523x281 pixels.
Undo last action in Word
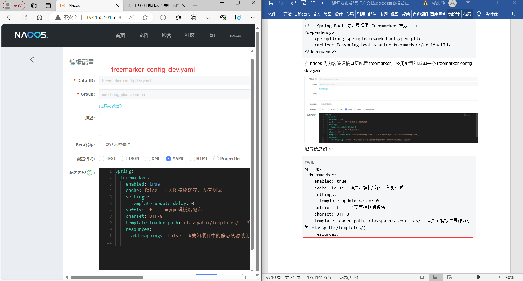[281, 3]
